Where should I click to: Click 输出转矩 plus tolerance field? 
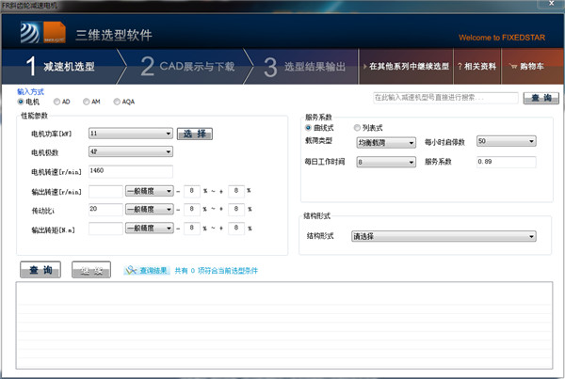tap(236, 229)
